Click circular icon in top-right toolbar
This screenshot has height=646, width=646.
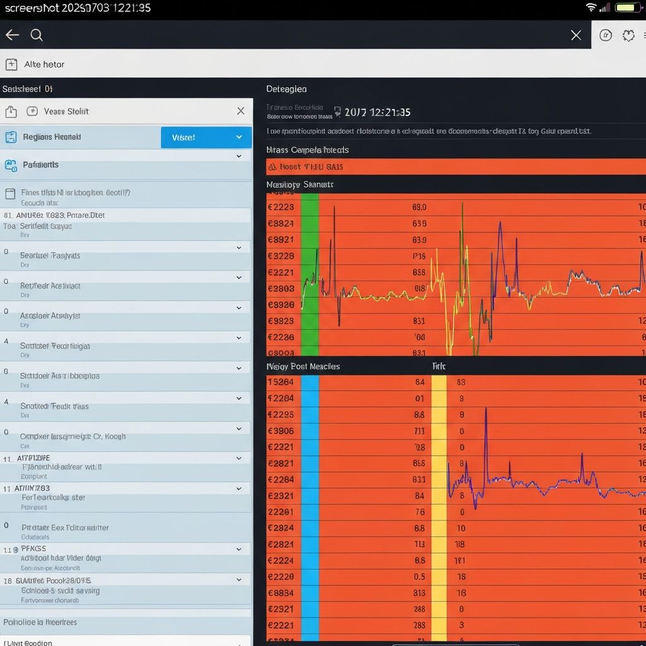(x=606, y=35)
